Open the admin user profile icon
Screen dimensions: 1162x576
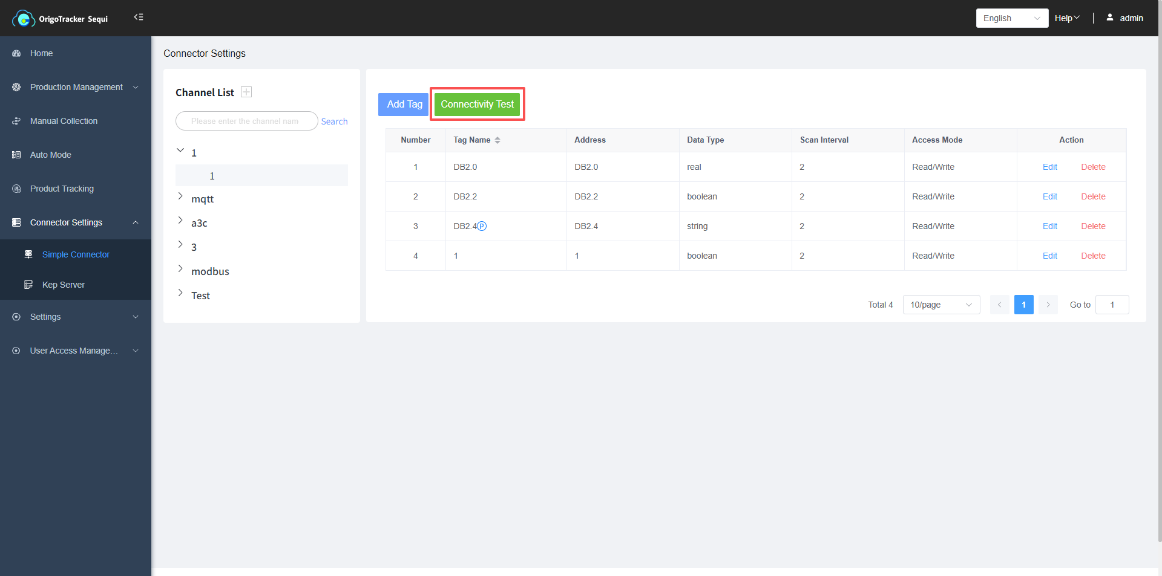point(1110,18)
